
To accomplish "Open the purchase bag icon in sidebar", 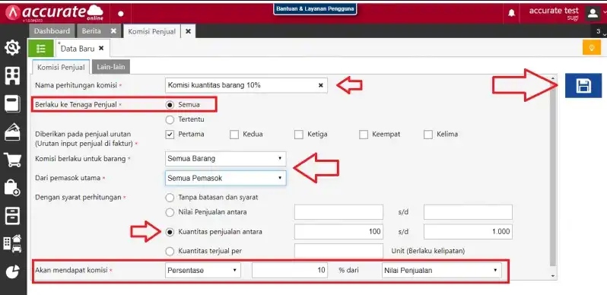I will coord(12,188).
